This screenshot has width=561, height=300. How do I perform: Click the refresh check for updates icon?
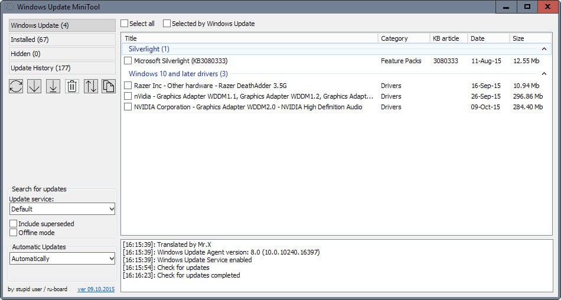coord(16,86)
